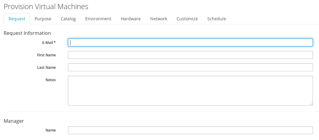Click the E-Mail field label
This screenshot has height=140, width=319.
pos(49,42)
